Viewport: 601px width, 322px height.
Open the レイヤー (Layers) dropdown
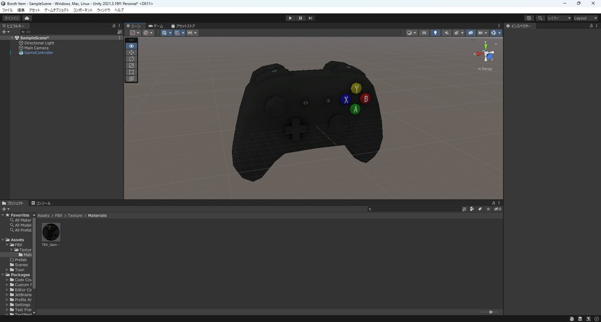[x=559, y=18]
